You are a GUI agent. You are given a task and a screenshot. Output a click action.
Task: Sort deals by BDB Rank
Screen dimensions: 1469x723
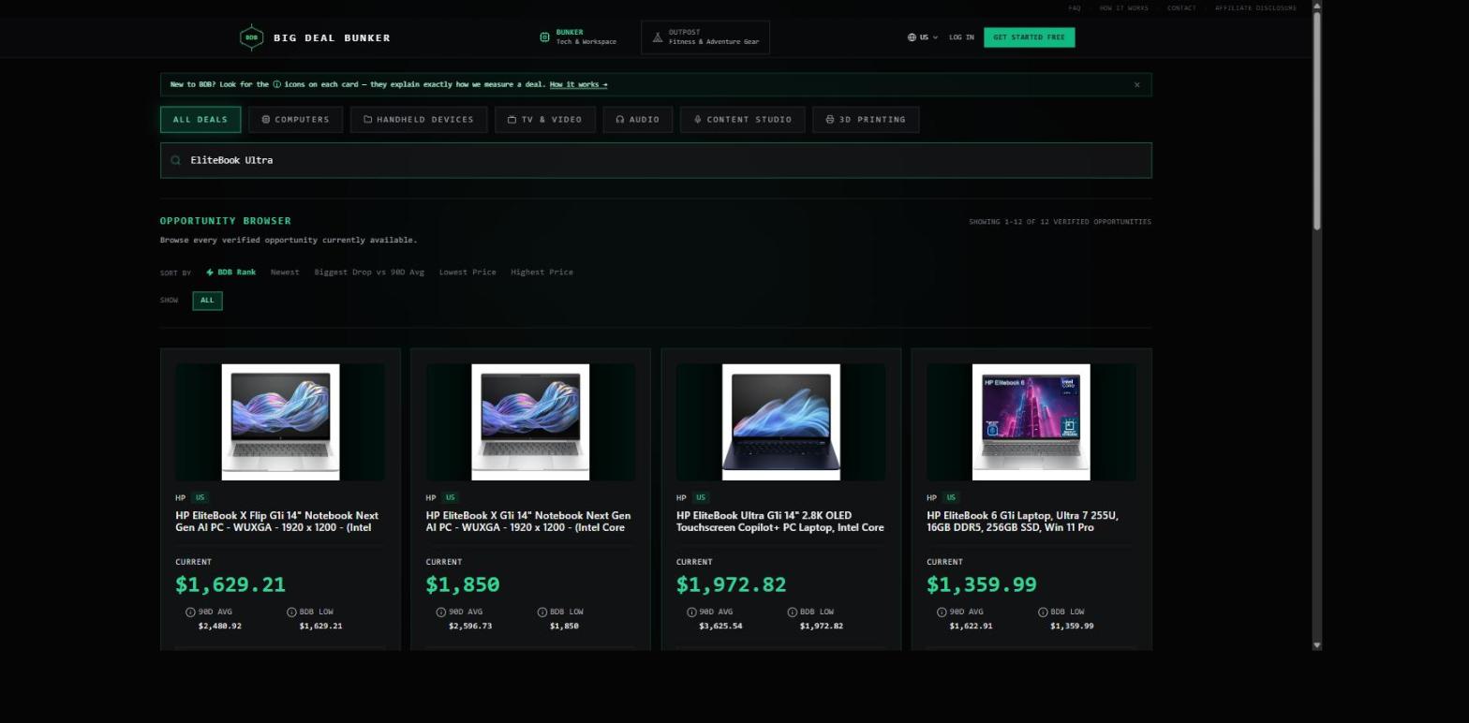(230, 273)
